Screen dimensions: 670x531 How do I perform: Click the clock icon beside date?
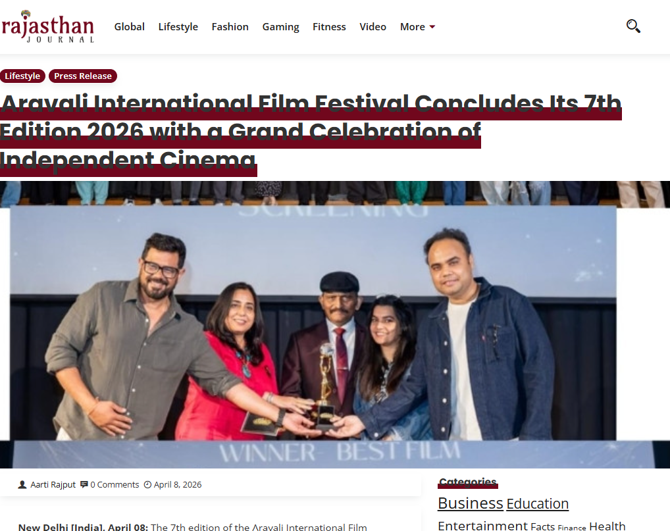[x=147, y=484]
